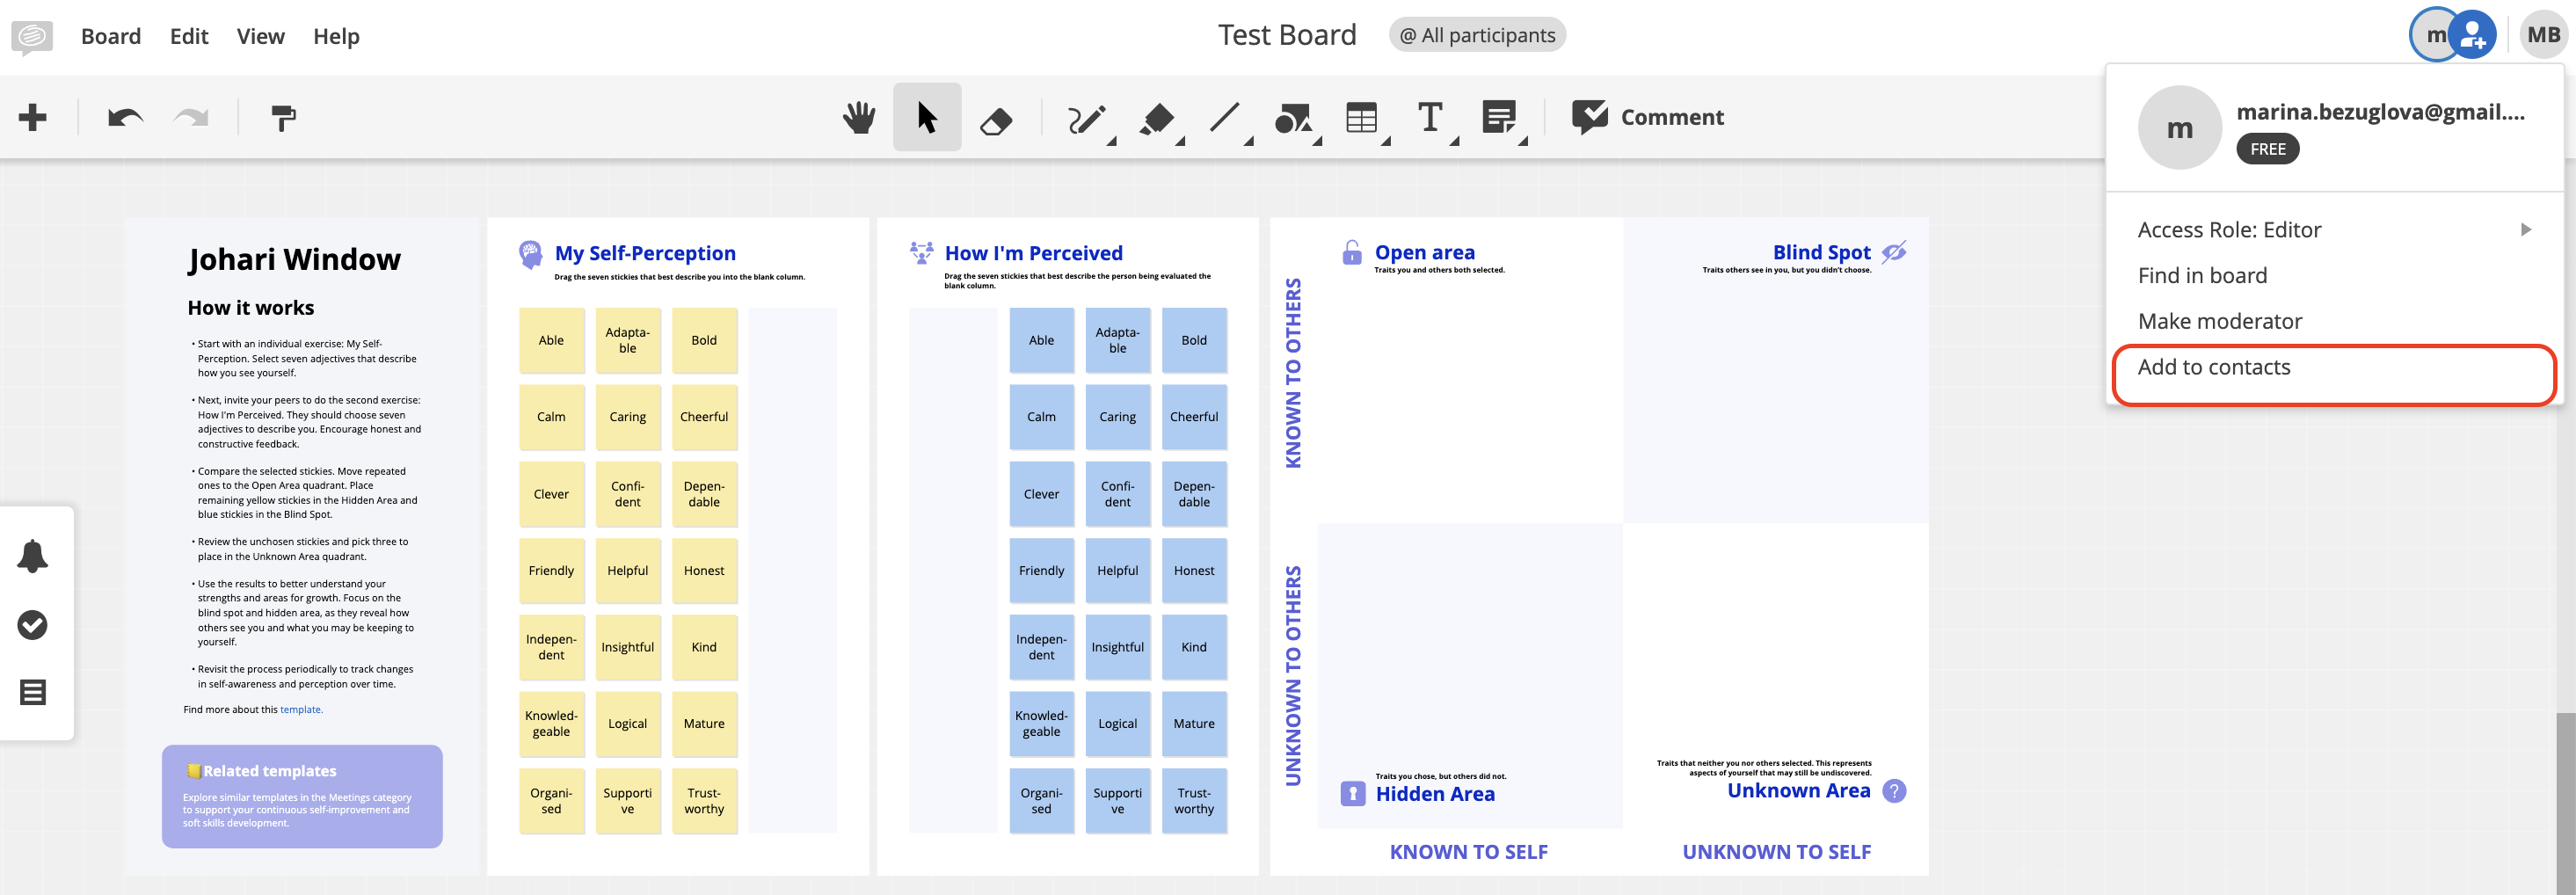Image resolution: width=2576 pixels, height=895 pixels.
Task: Insert a table with the table tool
Action: coord(1361,118)
